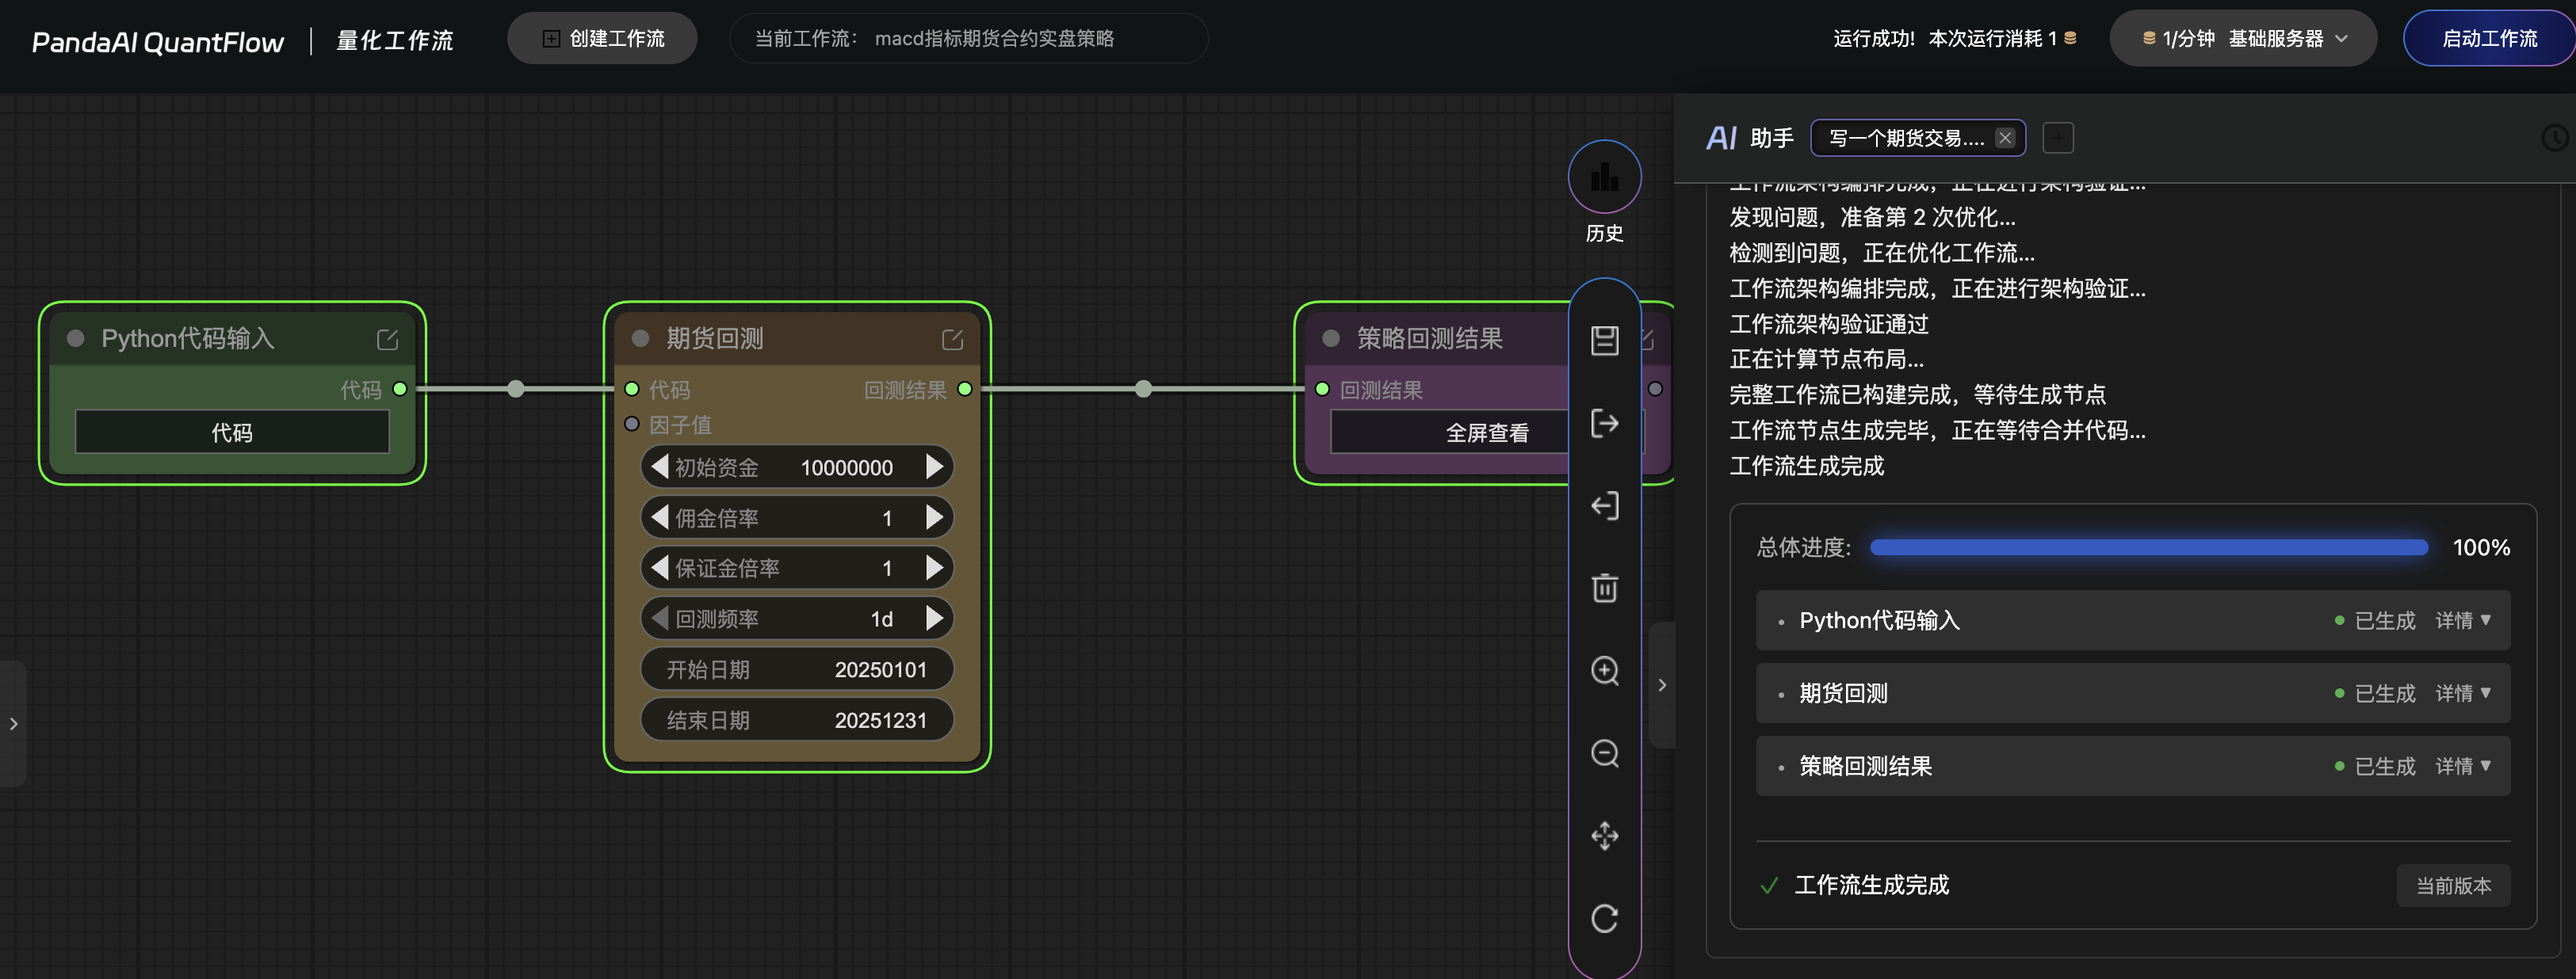Click the 100% progress percentage text

[2481, 547]
